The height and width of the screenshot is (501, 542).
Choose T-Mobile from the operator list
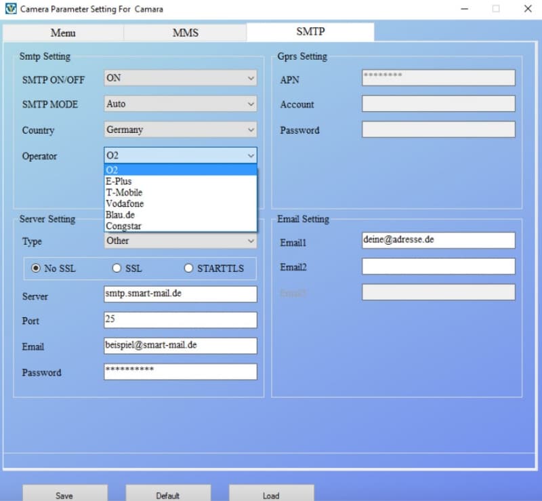(180, 193)
